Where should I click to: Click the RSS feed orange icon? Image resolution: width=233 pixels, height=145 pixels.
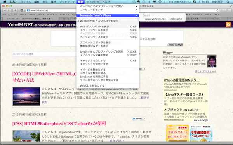pos(228,24)
